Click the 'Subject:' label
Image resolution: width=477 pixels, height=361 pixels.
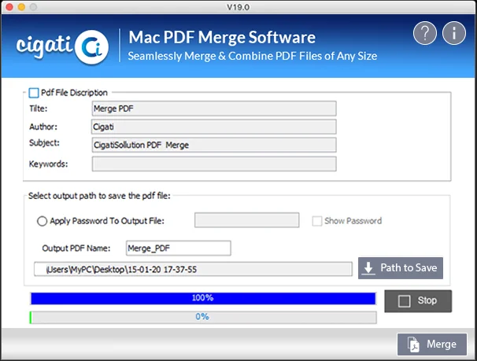[x=44, y=143]
